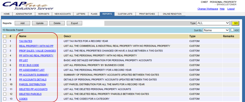The image size is (245, 102).
Task: Click the Remarks column header
Action: pos(229,36)
